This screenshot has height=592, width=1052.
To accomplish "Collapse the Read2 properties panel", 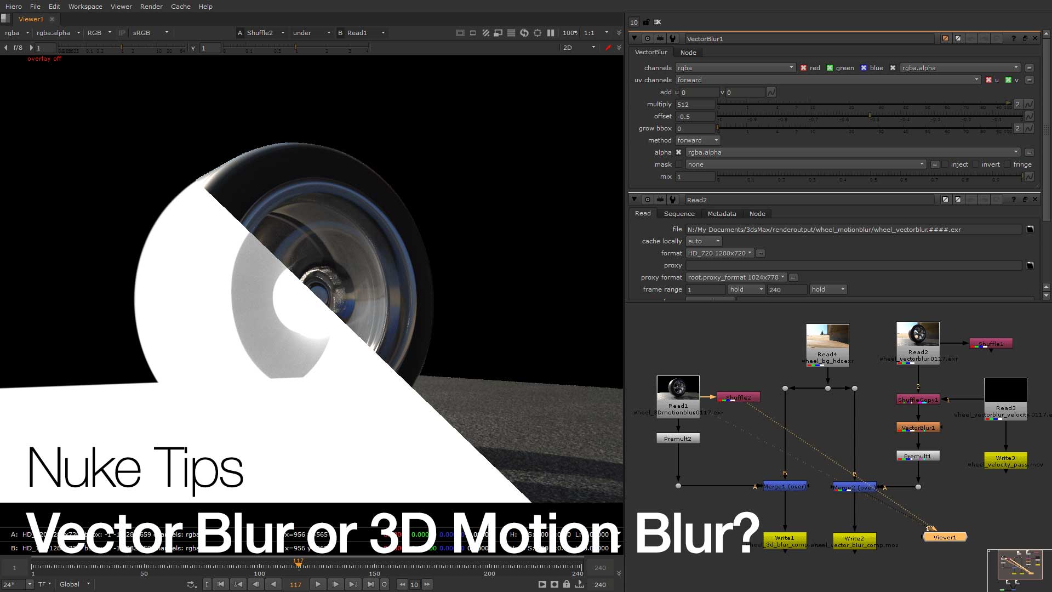I will (x=634, y=200).
